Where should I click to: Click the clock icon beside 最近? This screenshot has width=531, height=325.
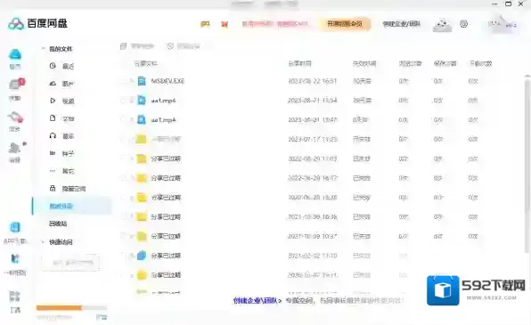(x=53, y=66)
